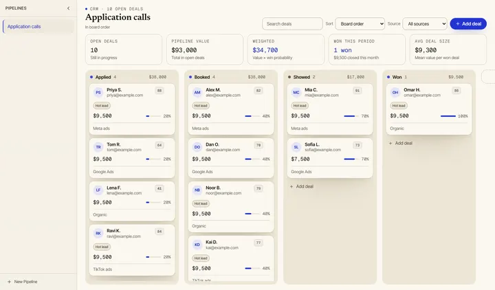Click the NB avatar on Noor B. card

coord(197,190)
